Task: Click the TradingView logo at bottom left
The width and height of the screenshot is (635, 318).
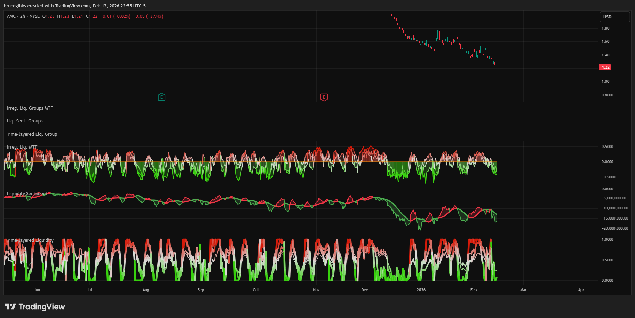Action: pyautogui.click(x=35, y=307)
